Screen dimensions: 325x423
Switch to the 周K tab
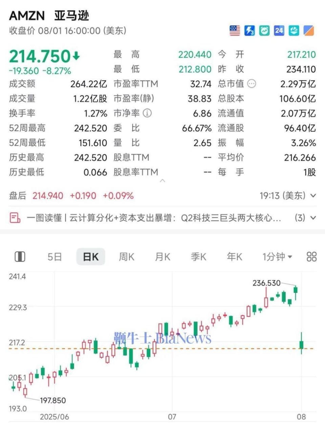[x=127, y=257]
